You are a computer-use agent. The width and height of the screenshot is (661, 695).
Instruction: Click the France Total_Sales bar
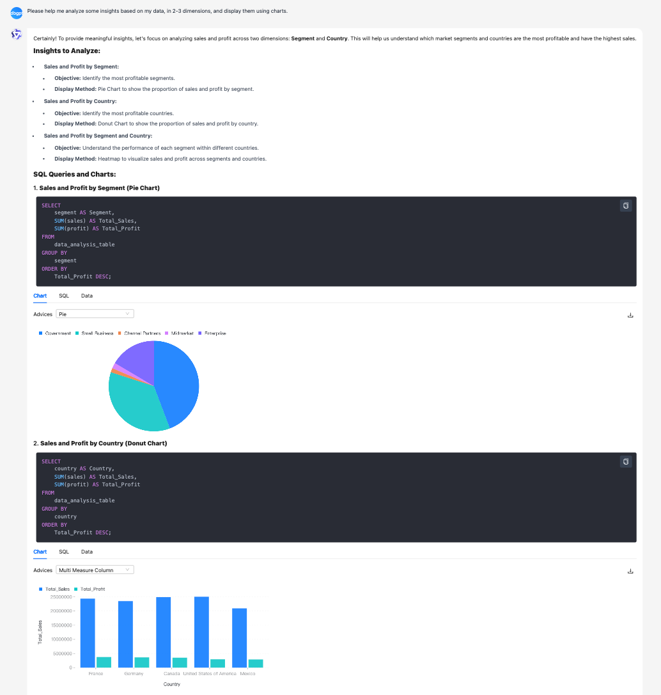pyautogui.click(x=88, y=634)
